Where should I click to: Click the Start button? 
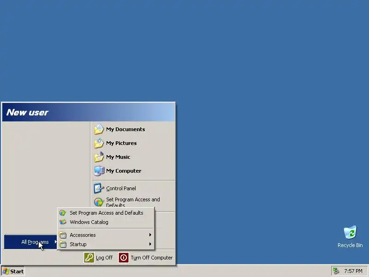point(13,271)
